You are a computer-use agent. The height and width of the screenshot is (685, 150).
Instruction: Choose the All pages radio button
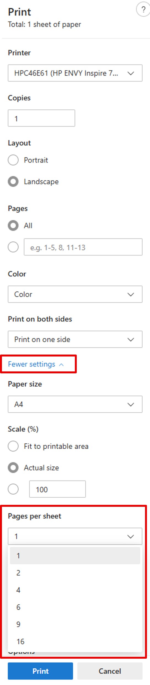pos(13,226)
